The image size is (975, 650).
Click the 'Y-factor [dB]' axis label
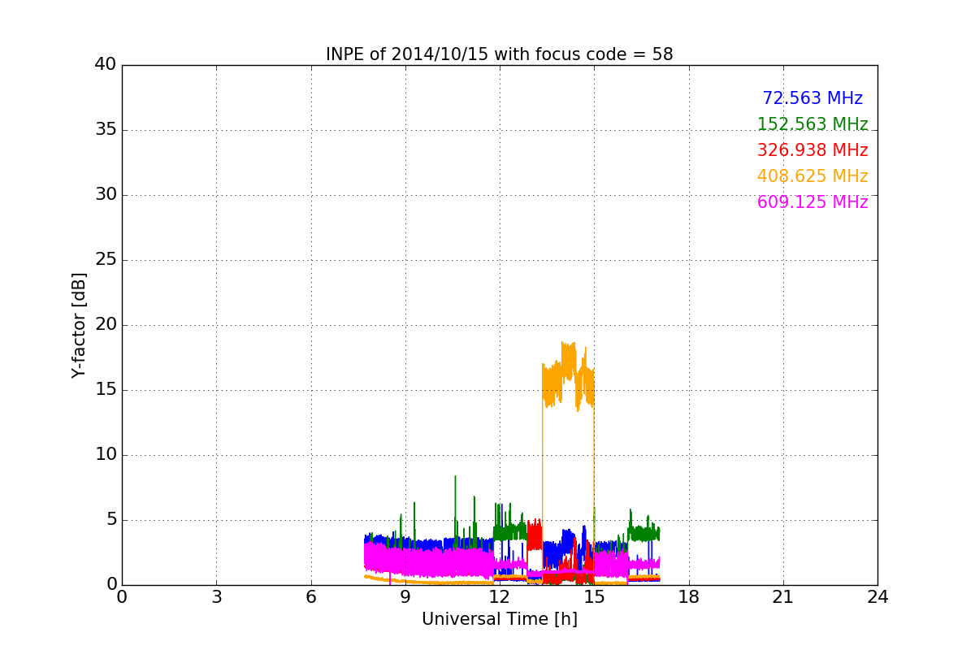(79, 325)
